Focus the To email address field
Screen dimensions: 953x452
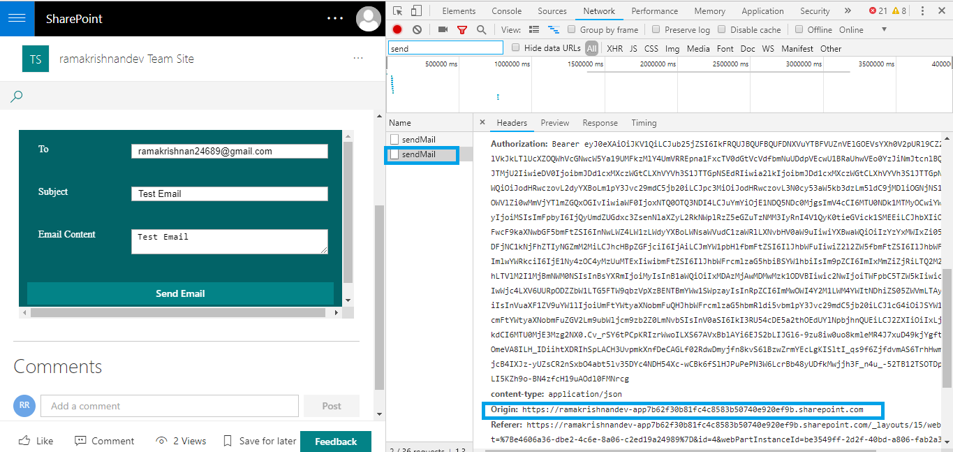[229, 151]
